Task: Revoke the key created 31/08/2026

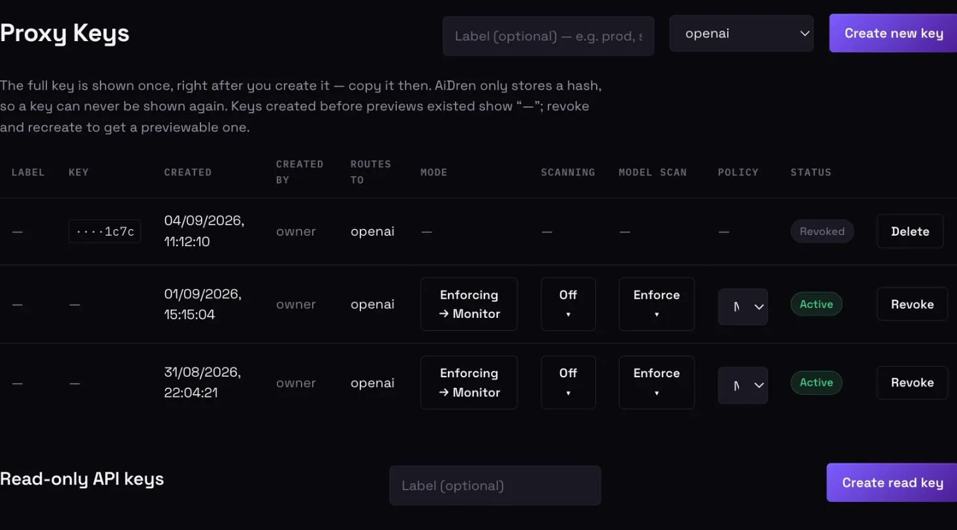Action: [x=912, y=382]
